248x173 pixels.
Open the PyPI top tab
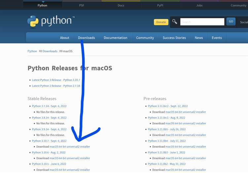pyautogui.click(x=160, y=5)
